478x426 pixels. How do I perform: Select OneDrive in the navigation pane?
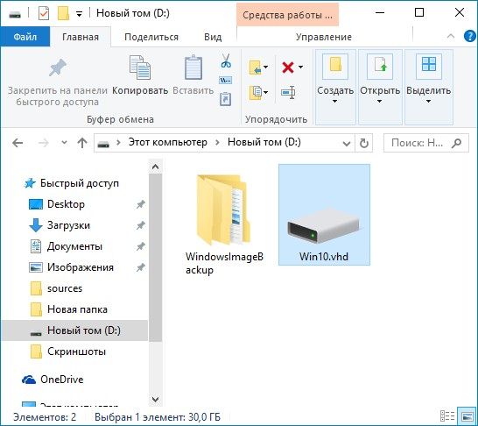(x=61, y=380)
